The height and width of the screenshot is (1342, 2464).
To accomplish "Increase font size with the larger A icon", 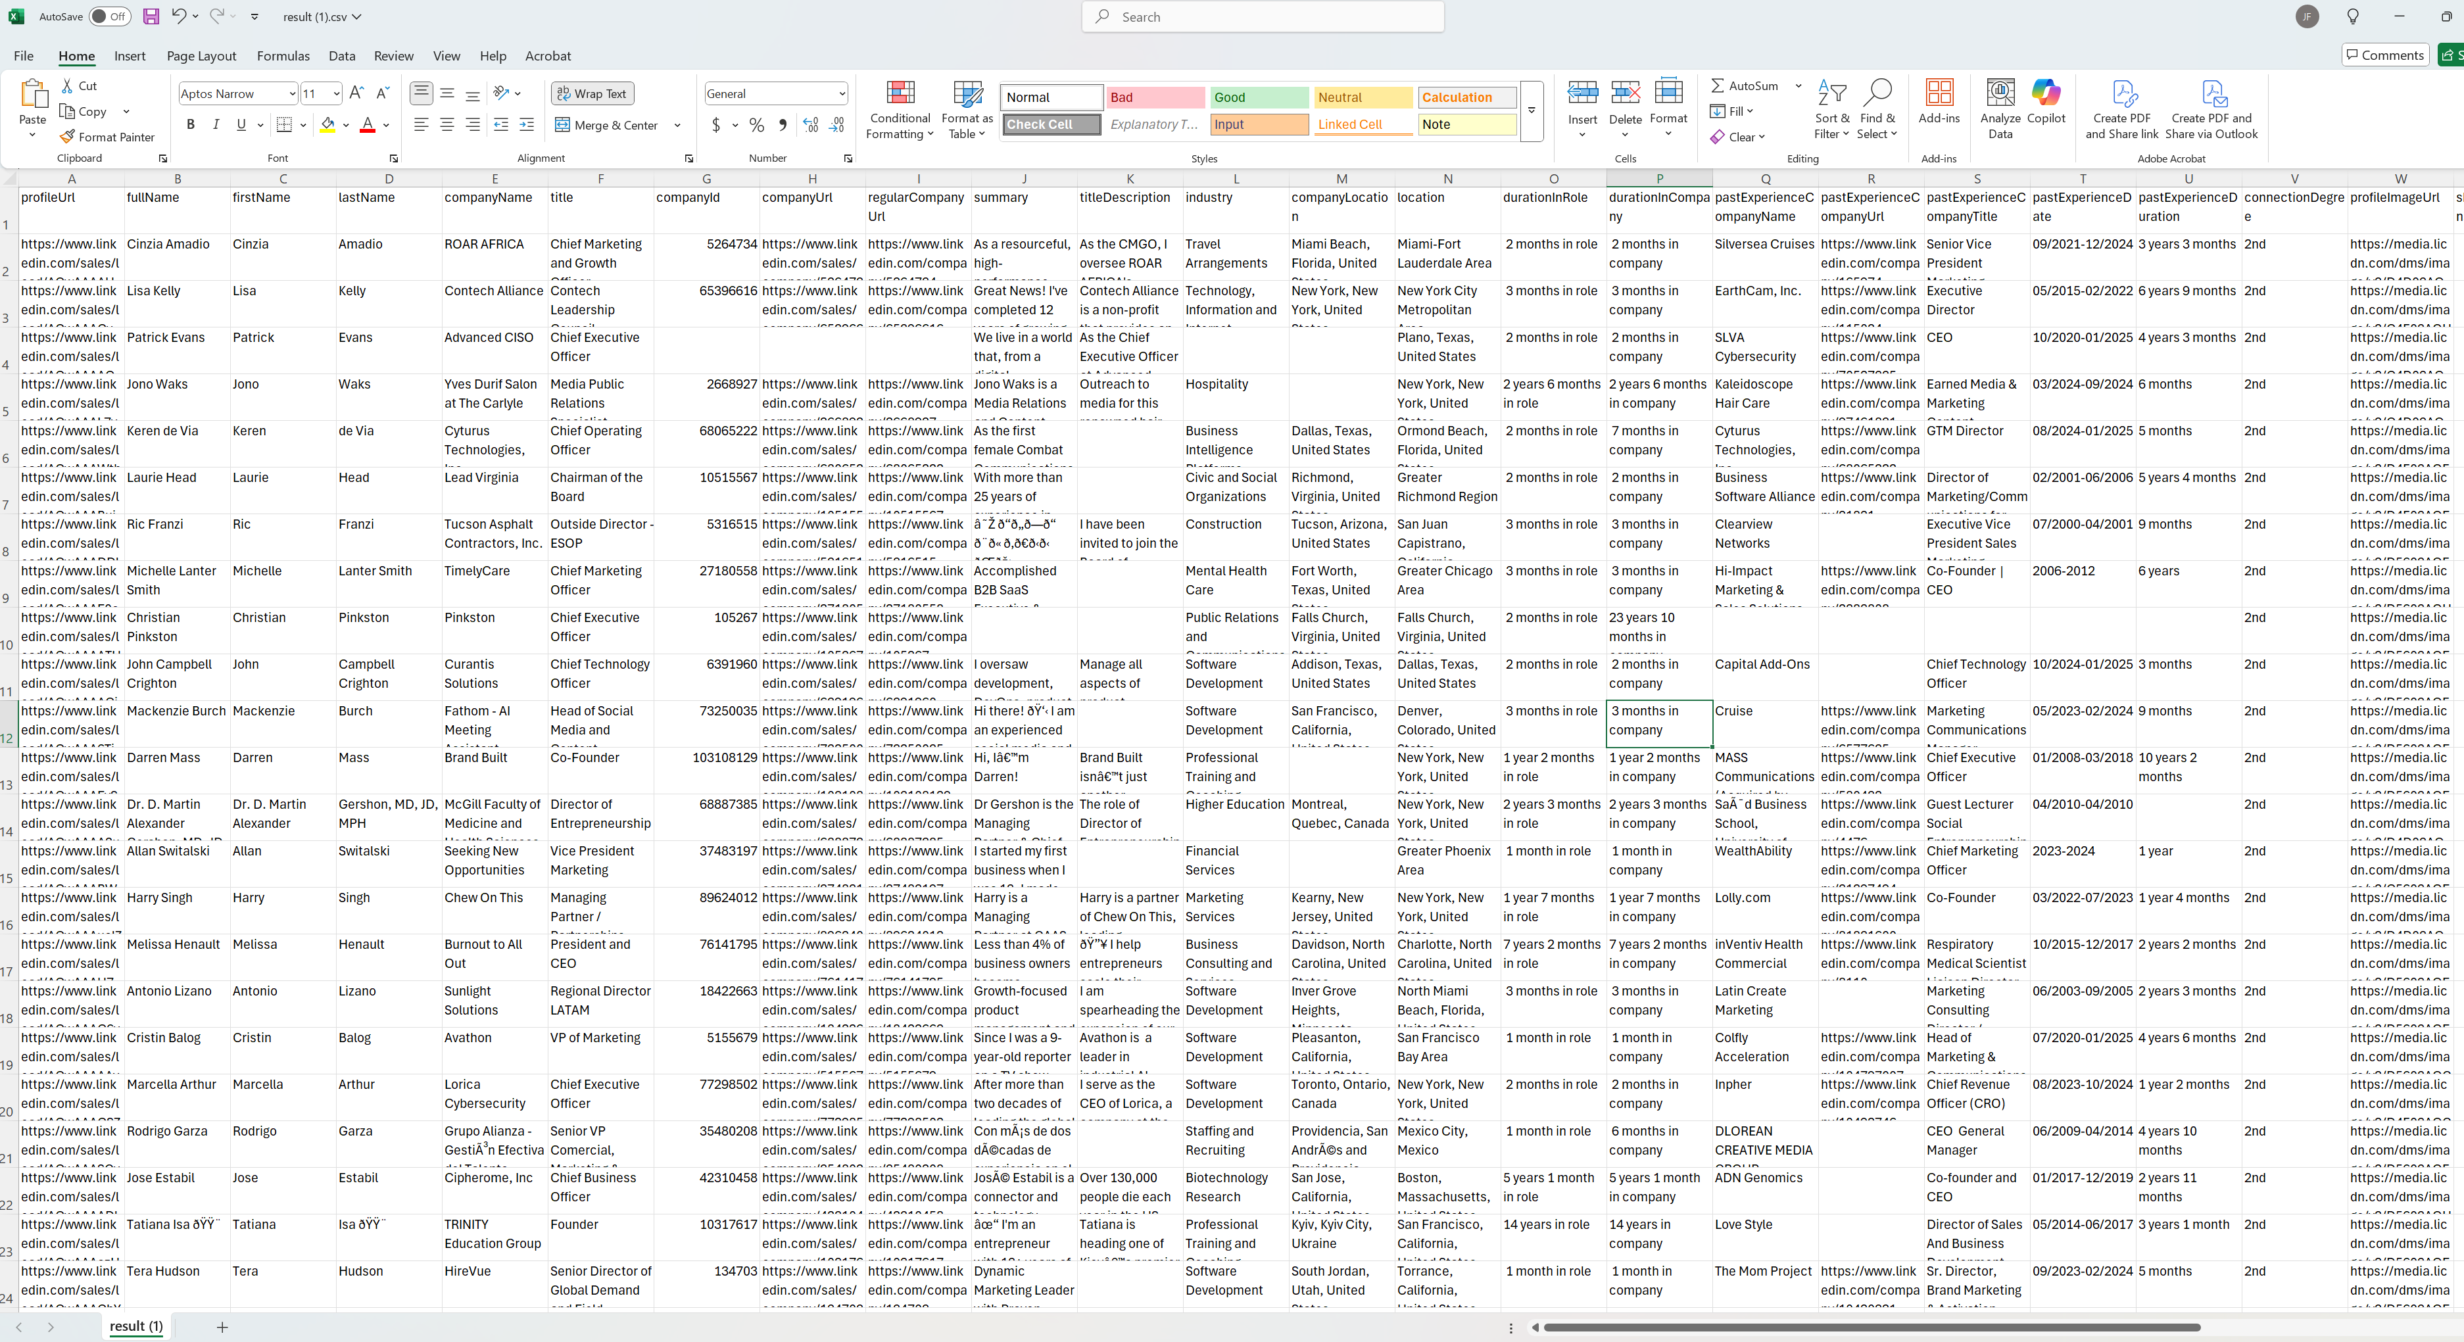I will [x=357, y=93].
